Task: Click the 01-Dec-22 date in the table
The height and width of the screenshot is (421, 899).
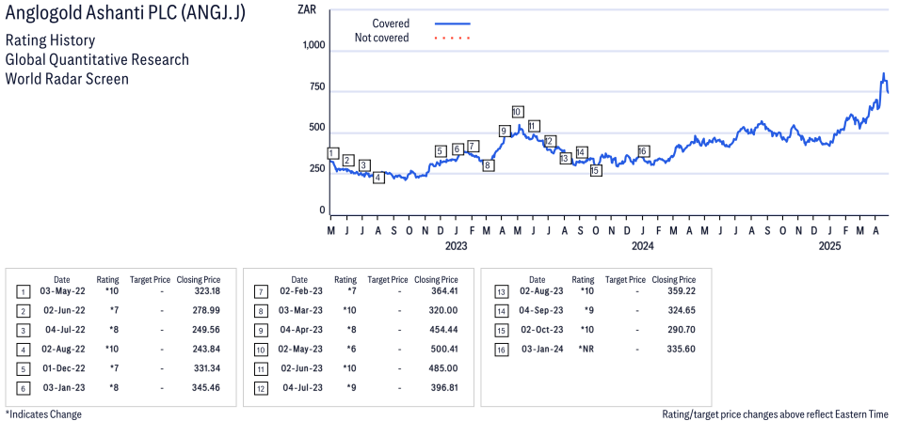Action: (x=62, y=368)
